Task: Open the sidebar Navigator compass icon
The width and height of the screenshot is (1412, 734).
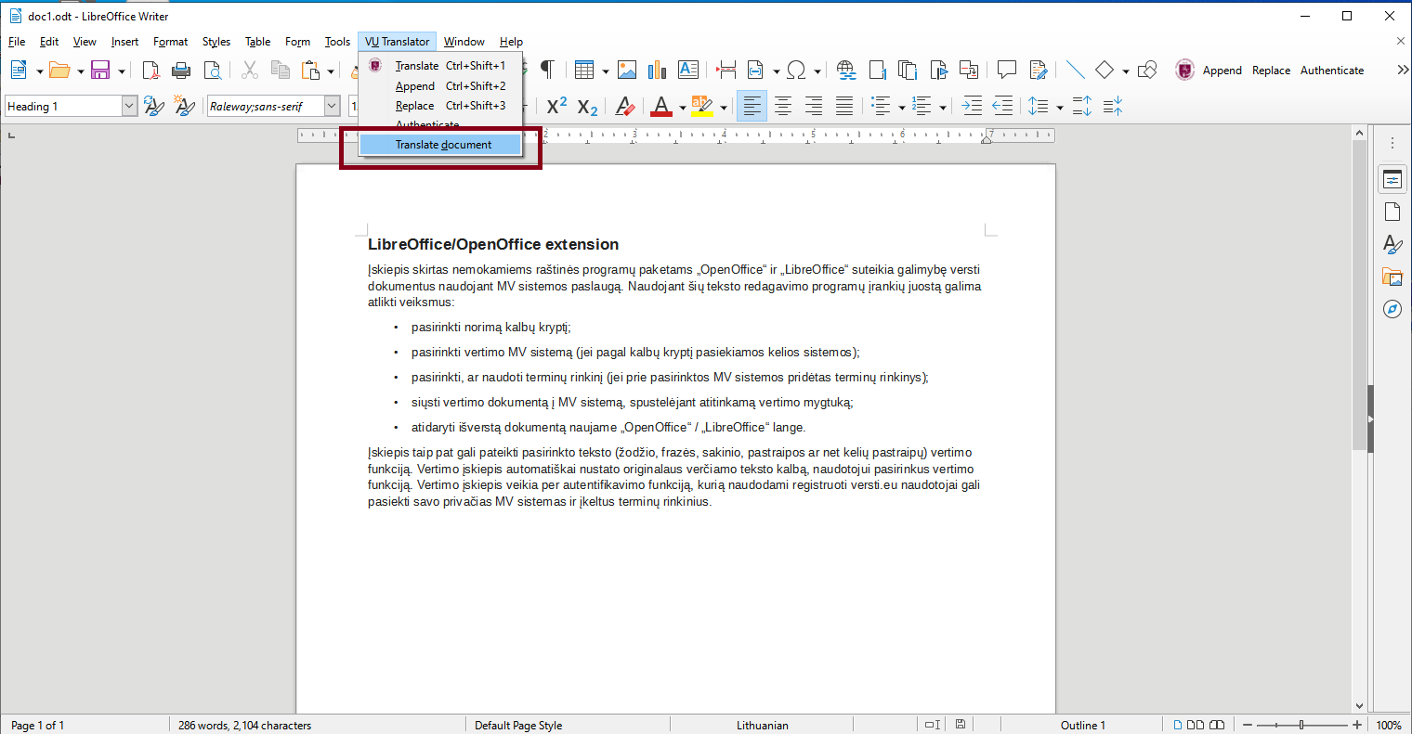Action: click(1392, 309)
